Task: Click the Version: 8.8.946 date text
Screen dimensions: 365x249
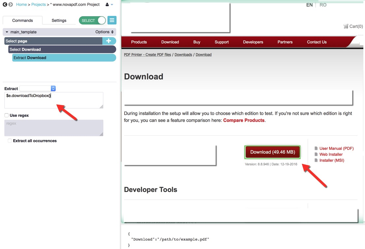Action: click(271, 164)
